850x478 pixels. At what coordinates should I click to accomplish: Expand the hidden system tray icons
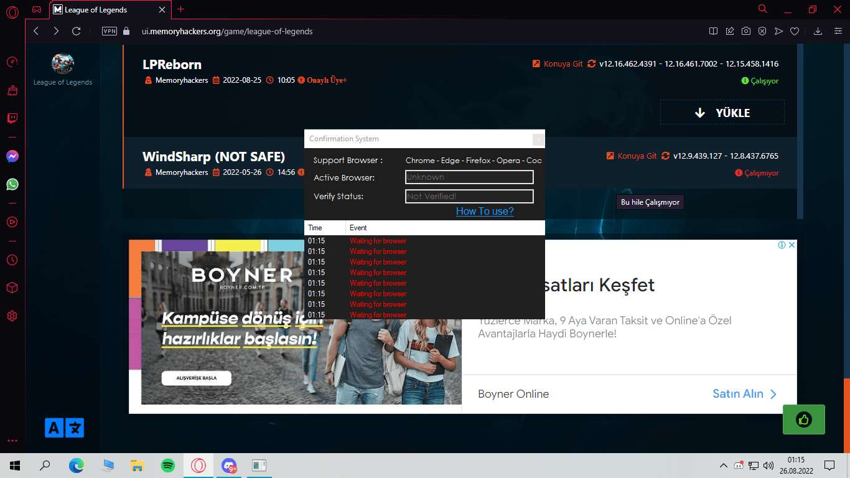(723, 466)
